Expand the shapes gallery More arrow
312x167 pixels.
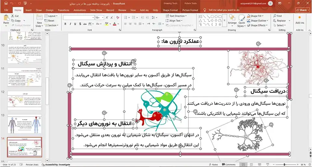point(225,21)
